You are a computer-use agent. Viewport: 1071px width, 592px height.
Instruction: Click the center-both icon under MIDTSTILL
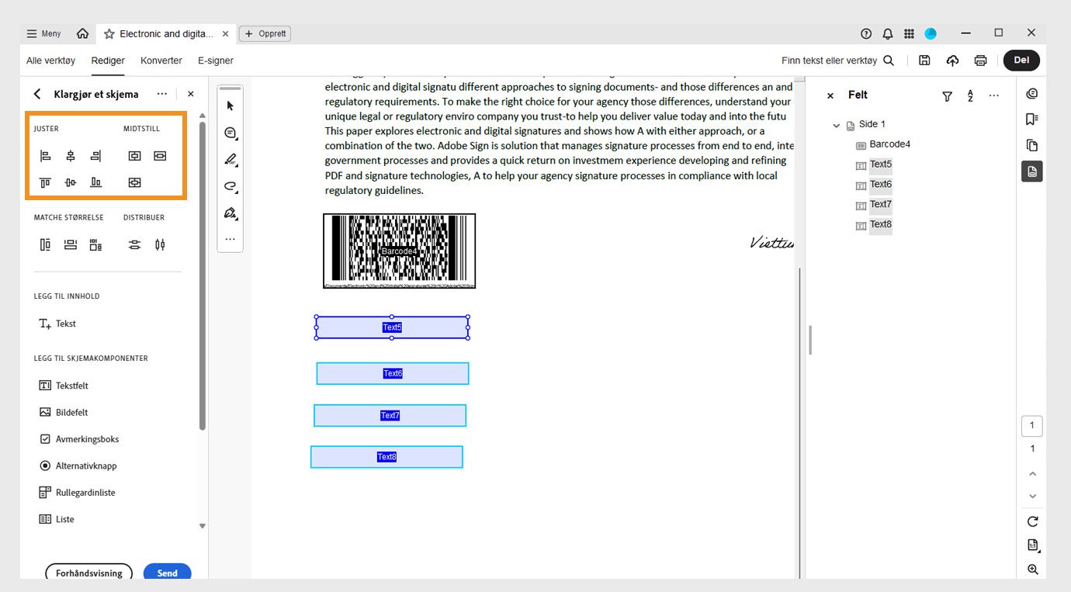click(x=134, y=182)
